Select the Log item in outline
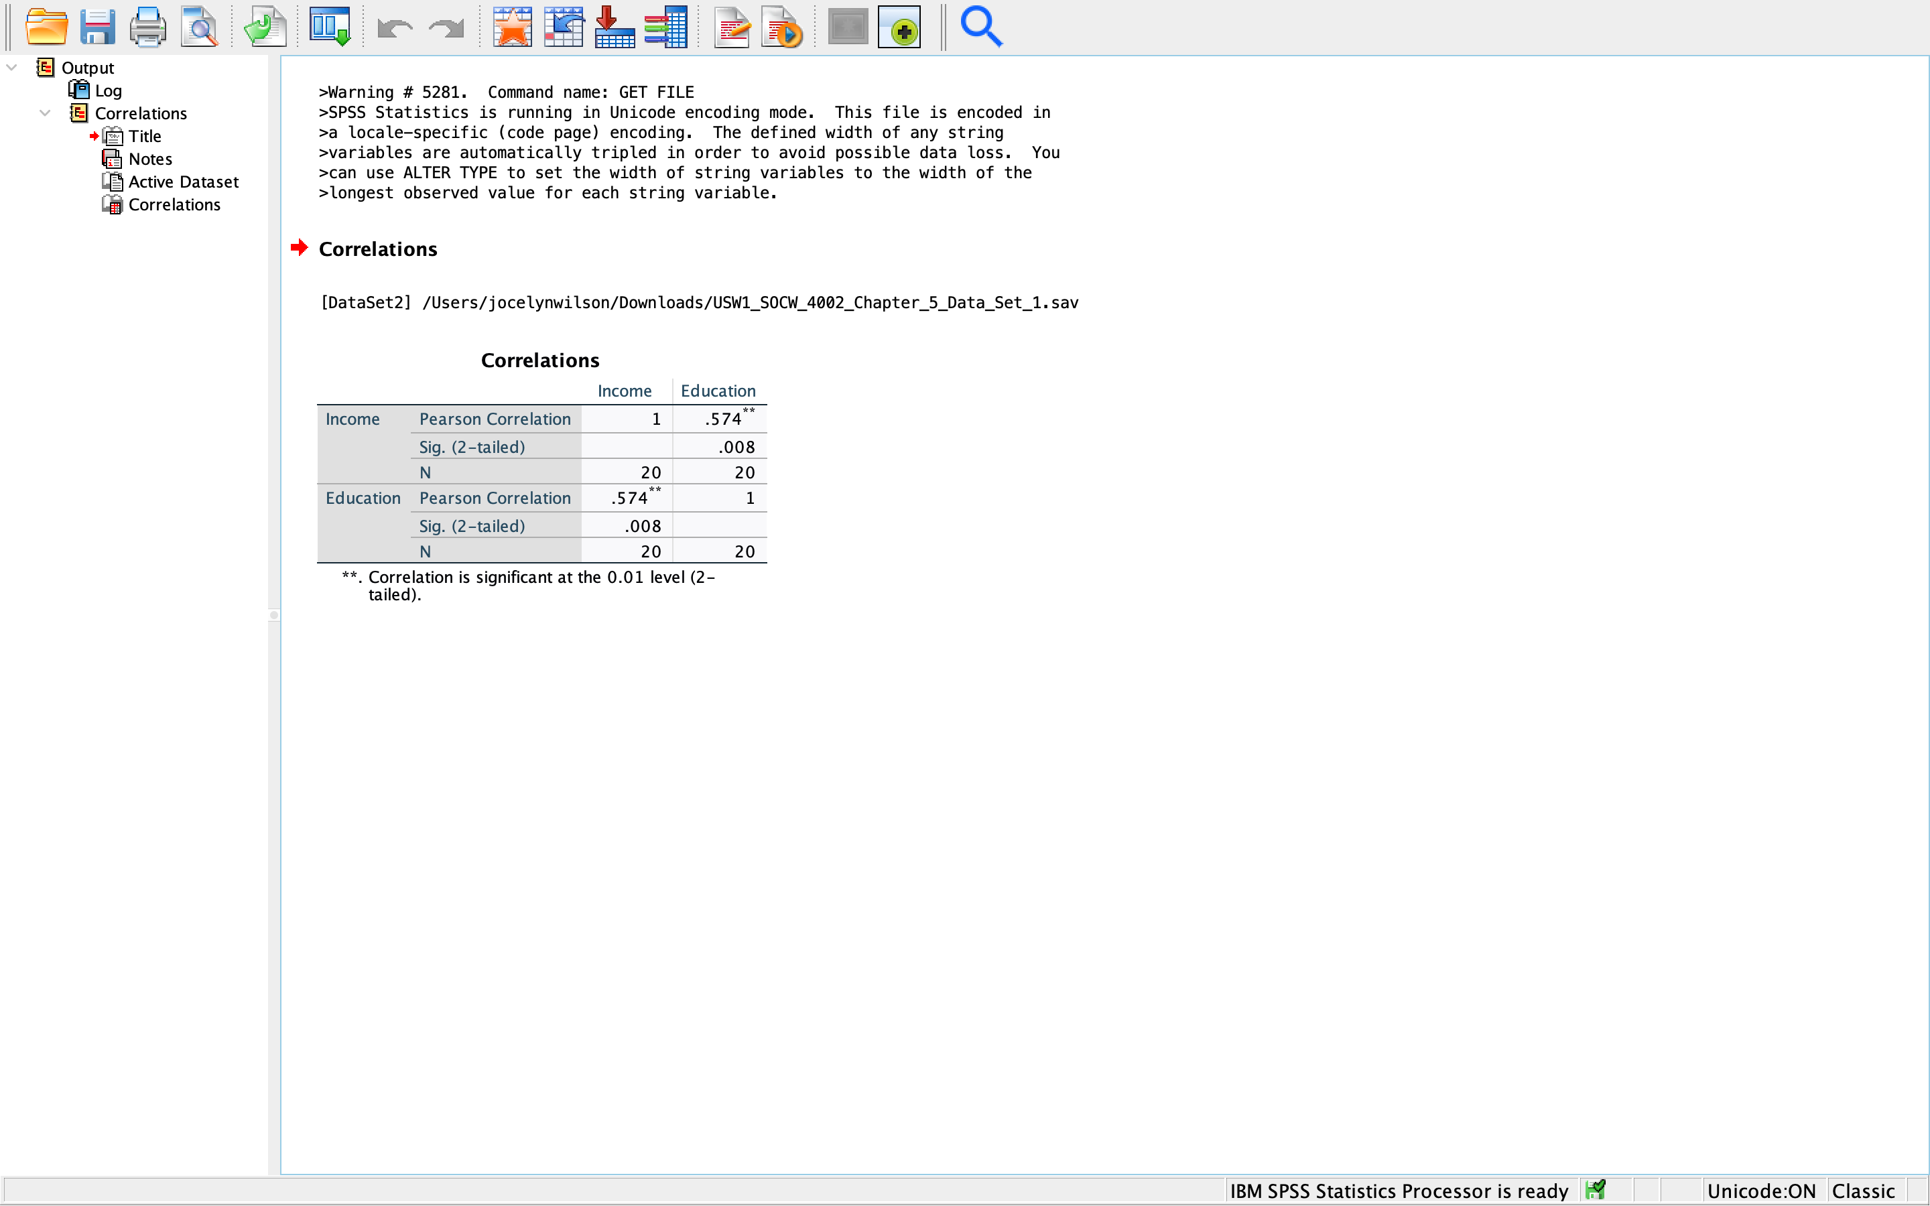The width and height of the screenshot is (1930, 1206). [108, 91]
